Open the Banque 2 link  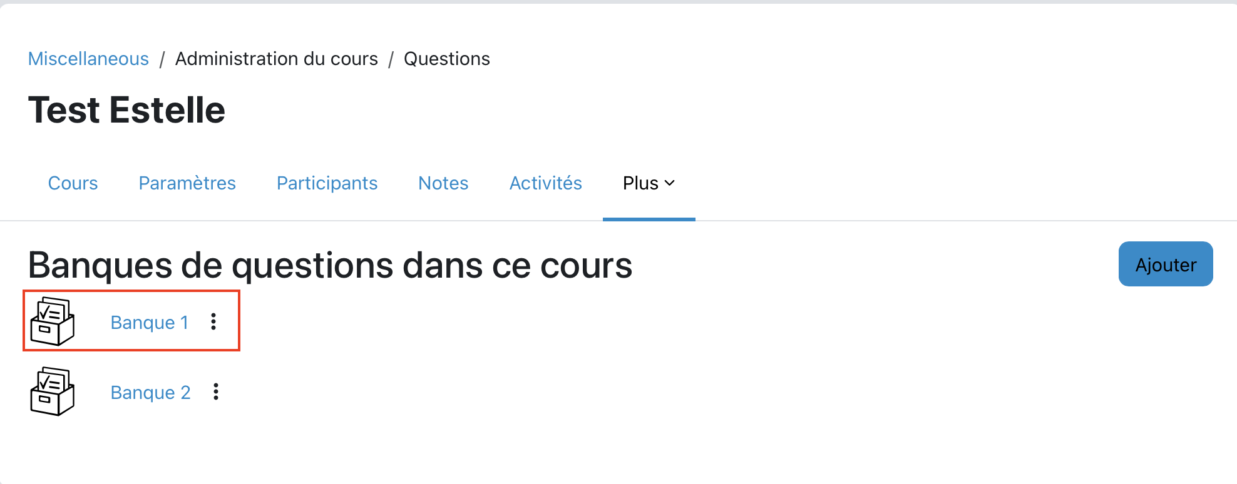coord(150,393)
